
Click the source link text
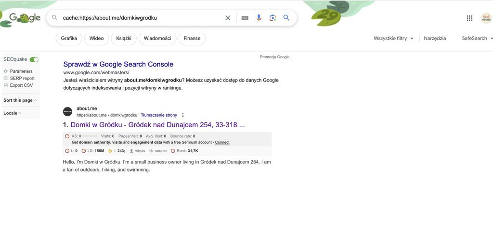tap(161, 151)
